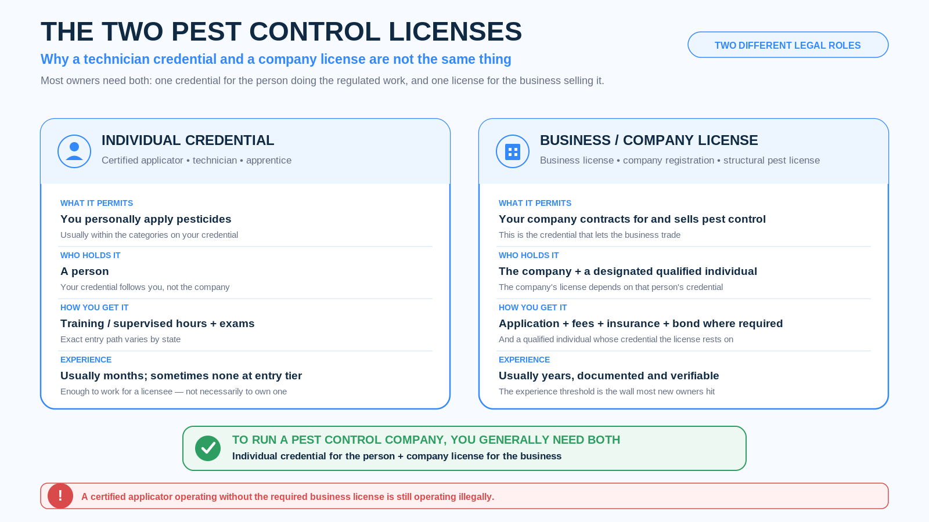Screen dimensions: 929x522
Task: Click 'What It Permits' label in Business License card
Action: (x=535, y=203)
